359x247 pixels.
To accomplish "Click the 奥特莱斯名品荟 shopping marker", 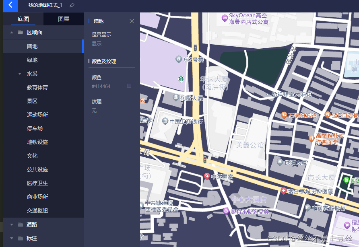I will [226, 211].
